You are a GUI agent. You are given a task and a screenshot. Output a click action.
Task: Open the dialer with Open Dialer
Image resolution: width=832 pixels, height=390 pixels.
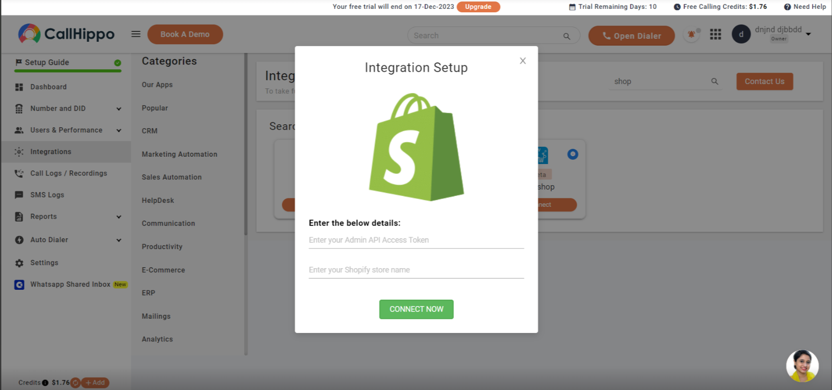(631, 36)
